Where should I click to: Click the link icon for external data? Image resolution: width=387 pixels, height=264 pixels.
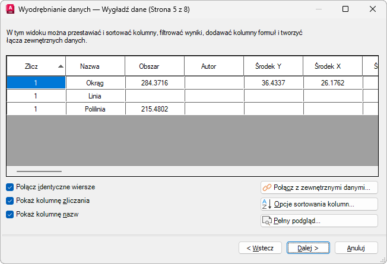click(267, 187)
